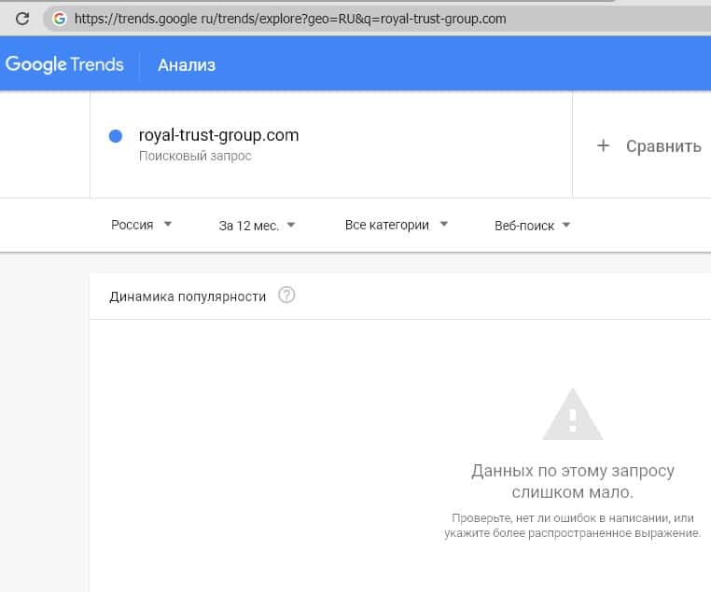This screenshot has height=592, width=711.
Task: Click the blue header bar right of Анализ
Action: click(x=467, y=64)
